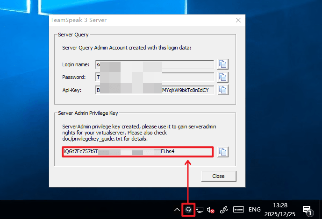Click the 'Api-Key:' label
322x219 pixels.
pos(72,90)
